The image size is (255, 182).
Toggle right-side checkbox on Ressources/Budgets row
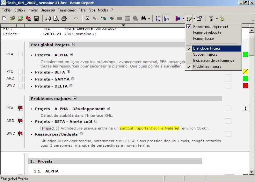(x=228, y=134)
